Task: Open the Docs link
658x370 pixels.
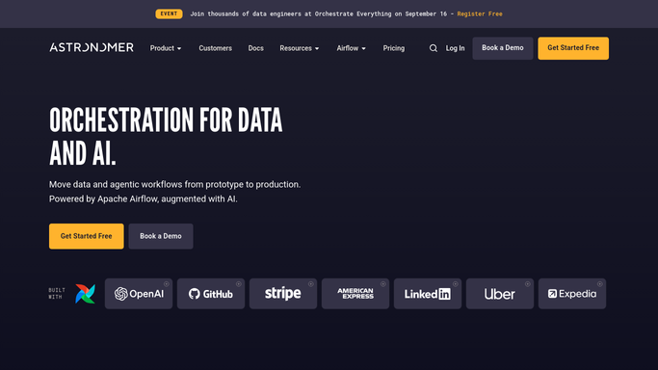Action: click(x=255, y=48)
